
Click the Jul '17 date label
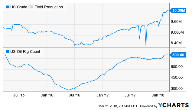130,95
